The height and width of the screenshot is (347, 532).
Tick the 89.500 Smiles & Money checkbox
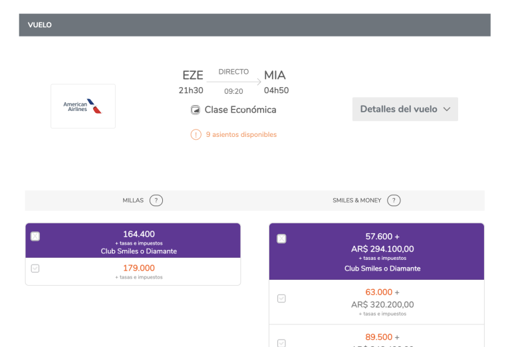(x=281, y=343)
